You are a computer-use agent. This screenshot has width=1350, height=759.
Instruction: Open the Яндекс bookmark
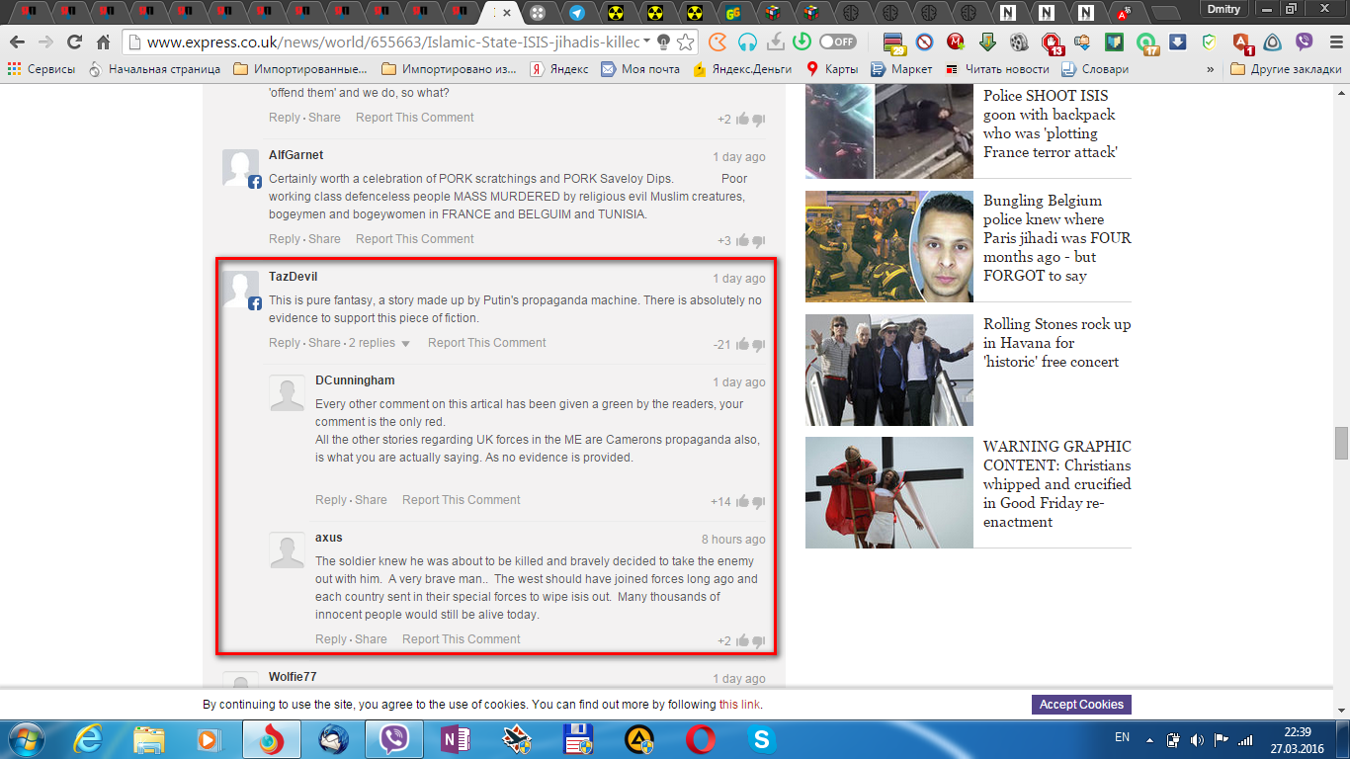(x=559, y=69)
